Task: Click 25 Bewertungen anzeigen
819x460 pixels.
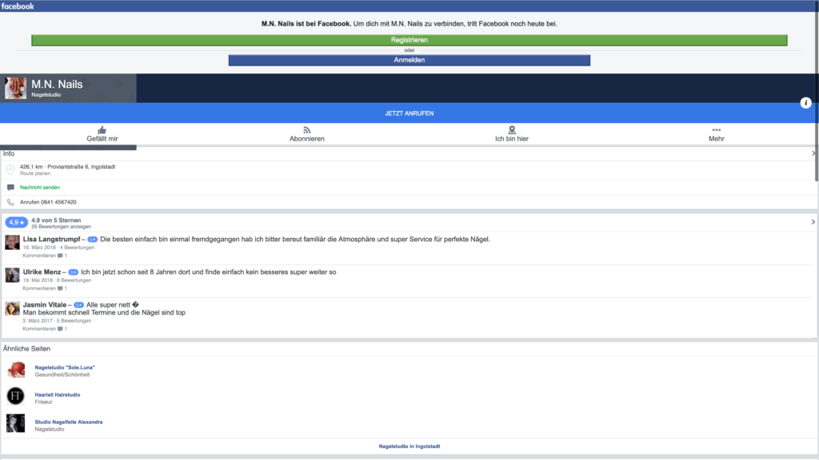Action: pos(61,226)
